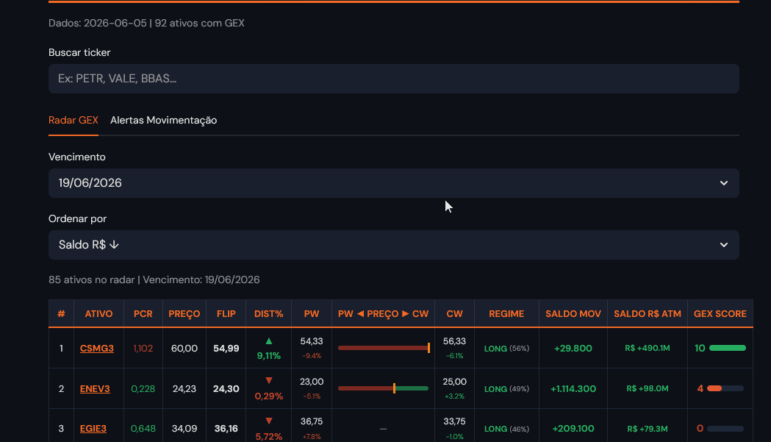Click the PW ◄ PREÇO ► CW column header

coord(383,313)
